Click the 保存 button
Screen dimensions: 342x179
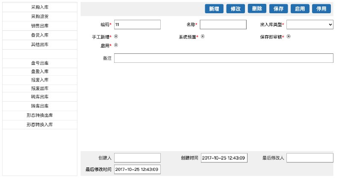(x=279, y=9)
